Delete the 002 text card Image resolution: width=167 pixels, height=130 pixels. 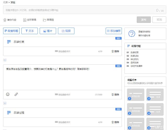115,95
